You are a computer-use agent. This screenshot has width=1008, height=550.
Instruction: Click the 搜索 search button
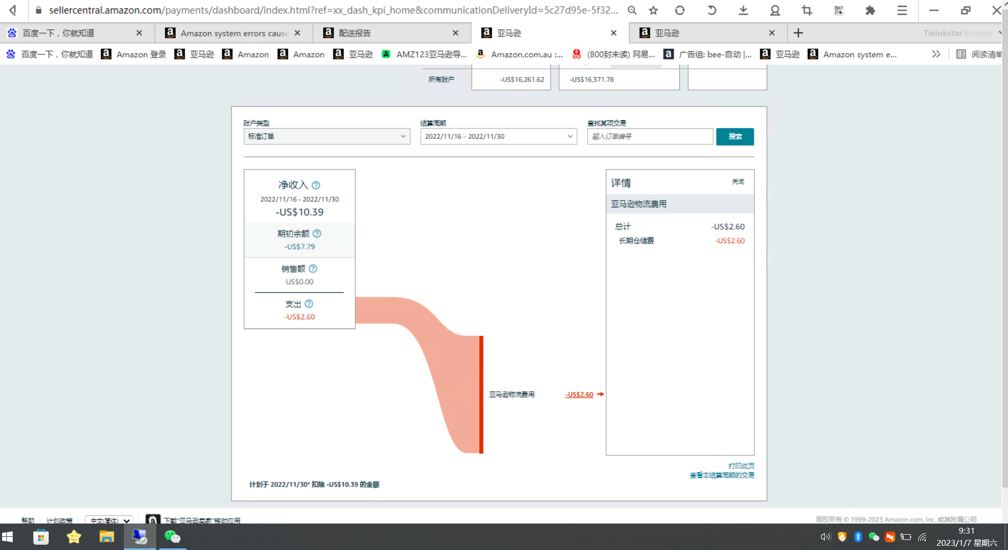735,137
